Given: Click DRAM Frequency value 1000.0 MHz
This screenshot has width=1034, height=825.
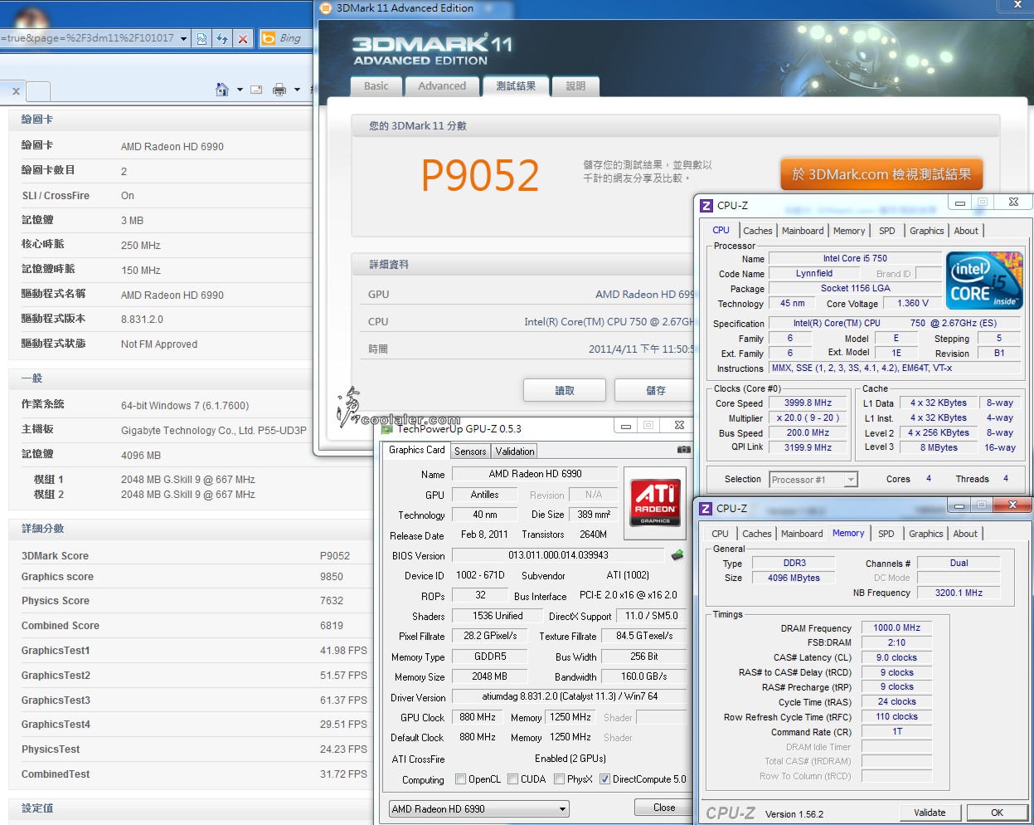Looking at the screenshot, I should (x=896, y=627).
